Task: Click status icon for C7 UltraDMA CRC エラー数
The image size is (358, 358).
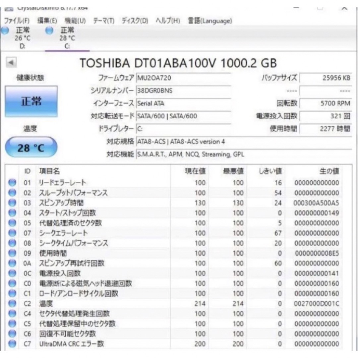Action: pos(12,344)
